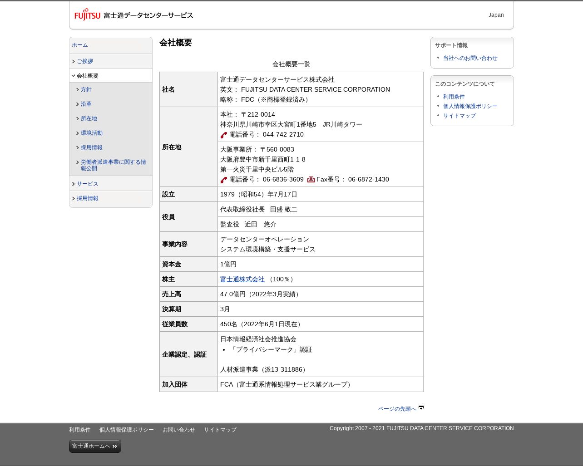
Task: Click 当社へのお問い合わせ link
Action: 470,58
